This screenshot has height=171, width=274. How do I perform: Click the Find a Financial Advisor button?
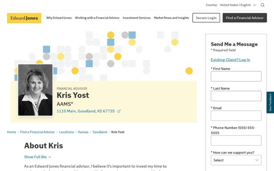pyautogui.click(x=244, y=18)
